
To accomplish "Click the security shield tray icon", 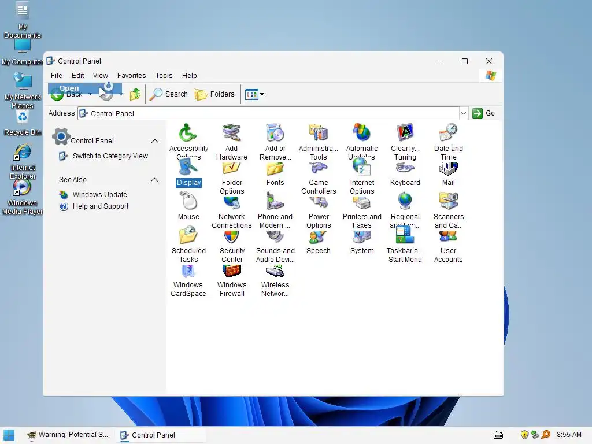I will click(x=524, y=435).
